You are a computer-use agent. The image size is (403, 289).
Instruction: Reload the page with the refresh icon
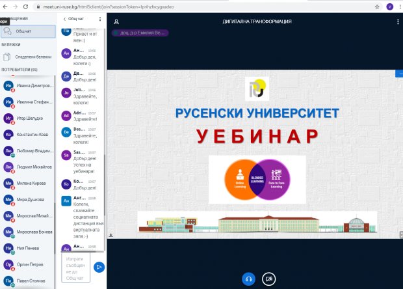25,7
